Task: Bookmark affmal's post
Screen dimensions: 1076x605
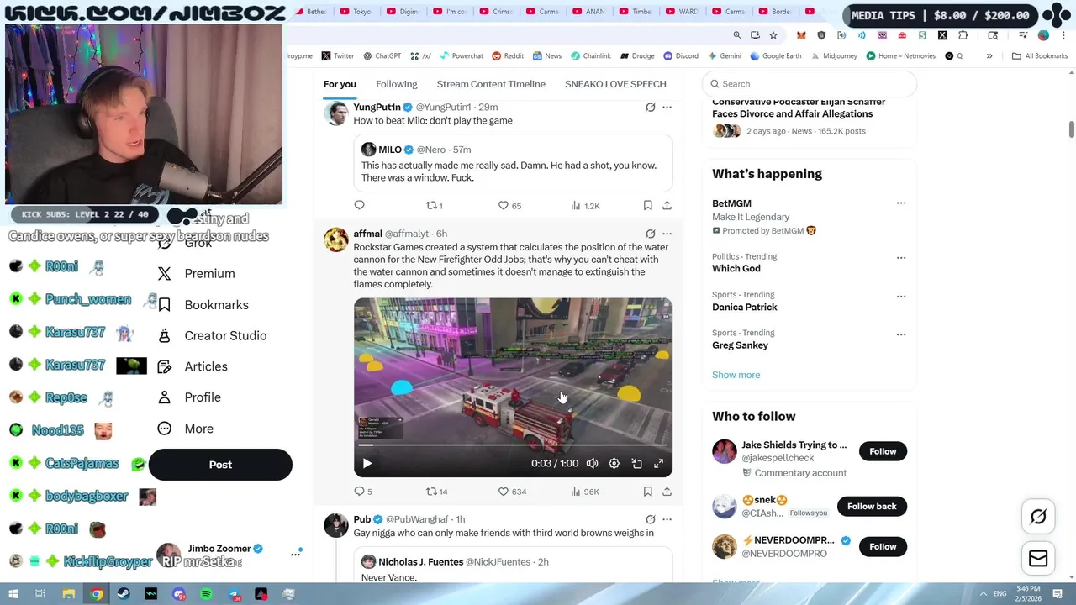Action: click(x=647, y=492)
